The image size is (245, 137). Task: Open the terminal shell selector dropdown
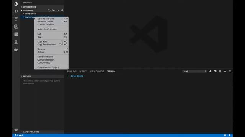(x=194, y=71)
